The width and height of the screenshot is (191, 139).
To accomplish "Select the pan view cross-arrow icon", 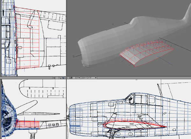I will pos(54,77).
